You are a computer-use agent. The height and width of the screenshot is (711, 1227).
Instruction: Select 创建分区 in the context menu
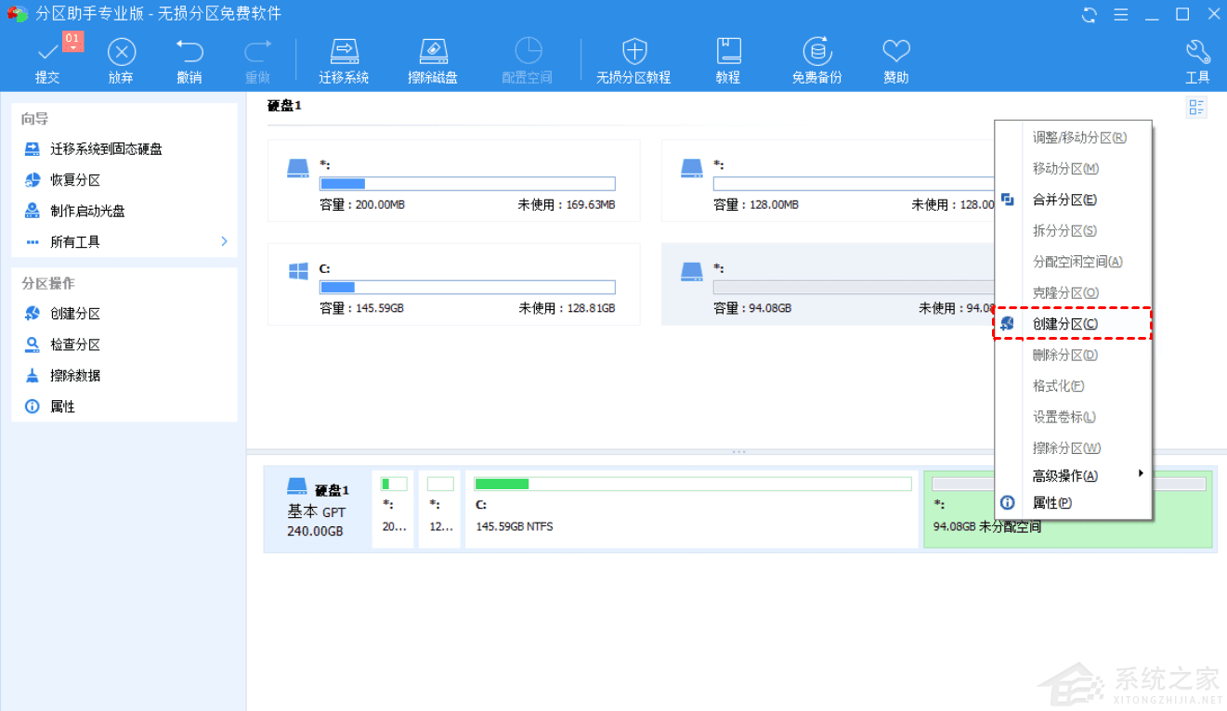point(1065,324)
